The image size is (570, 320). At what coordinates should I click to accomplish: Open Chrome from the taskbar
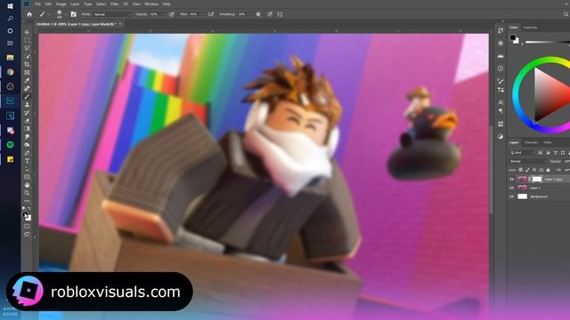[x=10, y=72]
